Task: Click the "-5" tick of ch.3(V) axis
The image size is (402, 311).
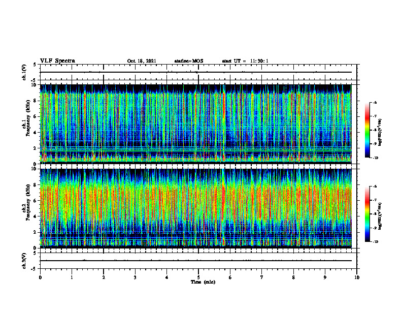Action: tap(35, 269)
